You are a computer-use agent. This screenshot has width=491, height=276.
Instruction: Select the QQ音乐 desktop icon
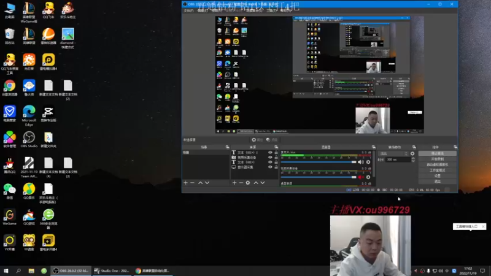[29, 191]
